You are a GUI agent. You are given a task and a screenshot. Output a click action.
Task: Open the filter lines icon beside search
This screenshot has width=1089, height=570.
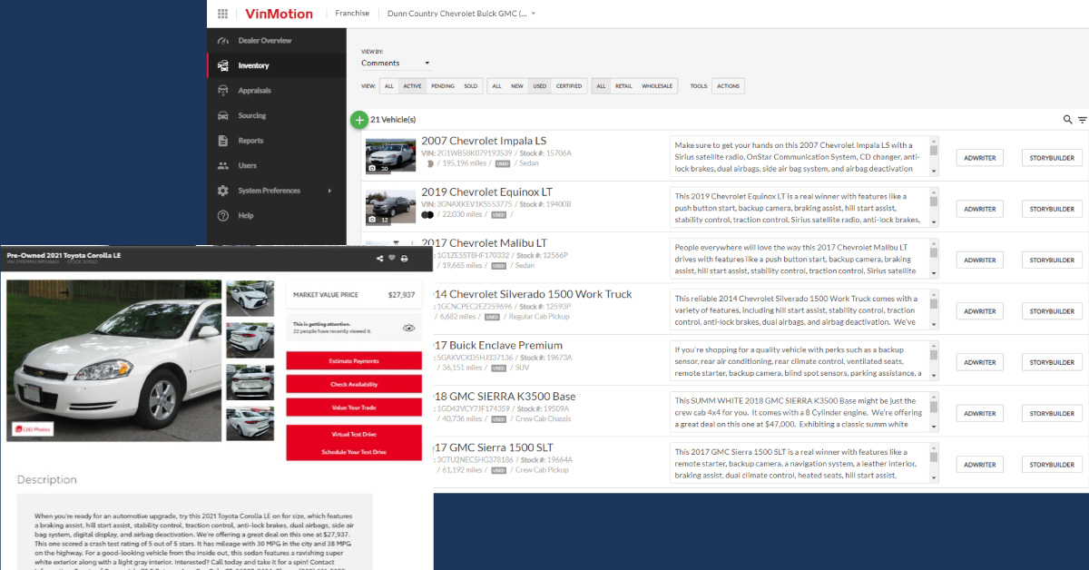coord(1082,120)
